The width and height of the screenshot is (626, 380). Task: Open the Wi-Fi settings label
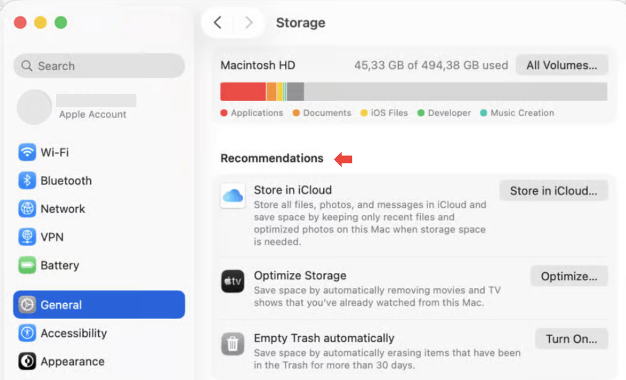click(x=55, y=152)
